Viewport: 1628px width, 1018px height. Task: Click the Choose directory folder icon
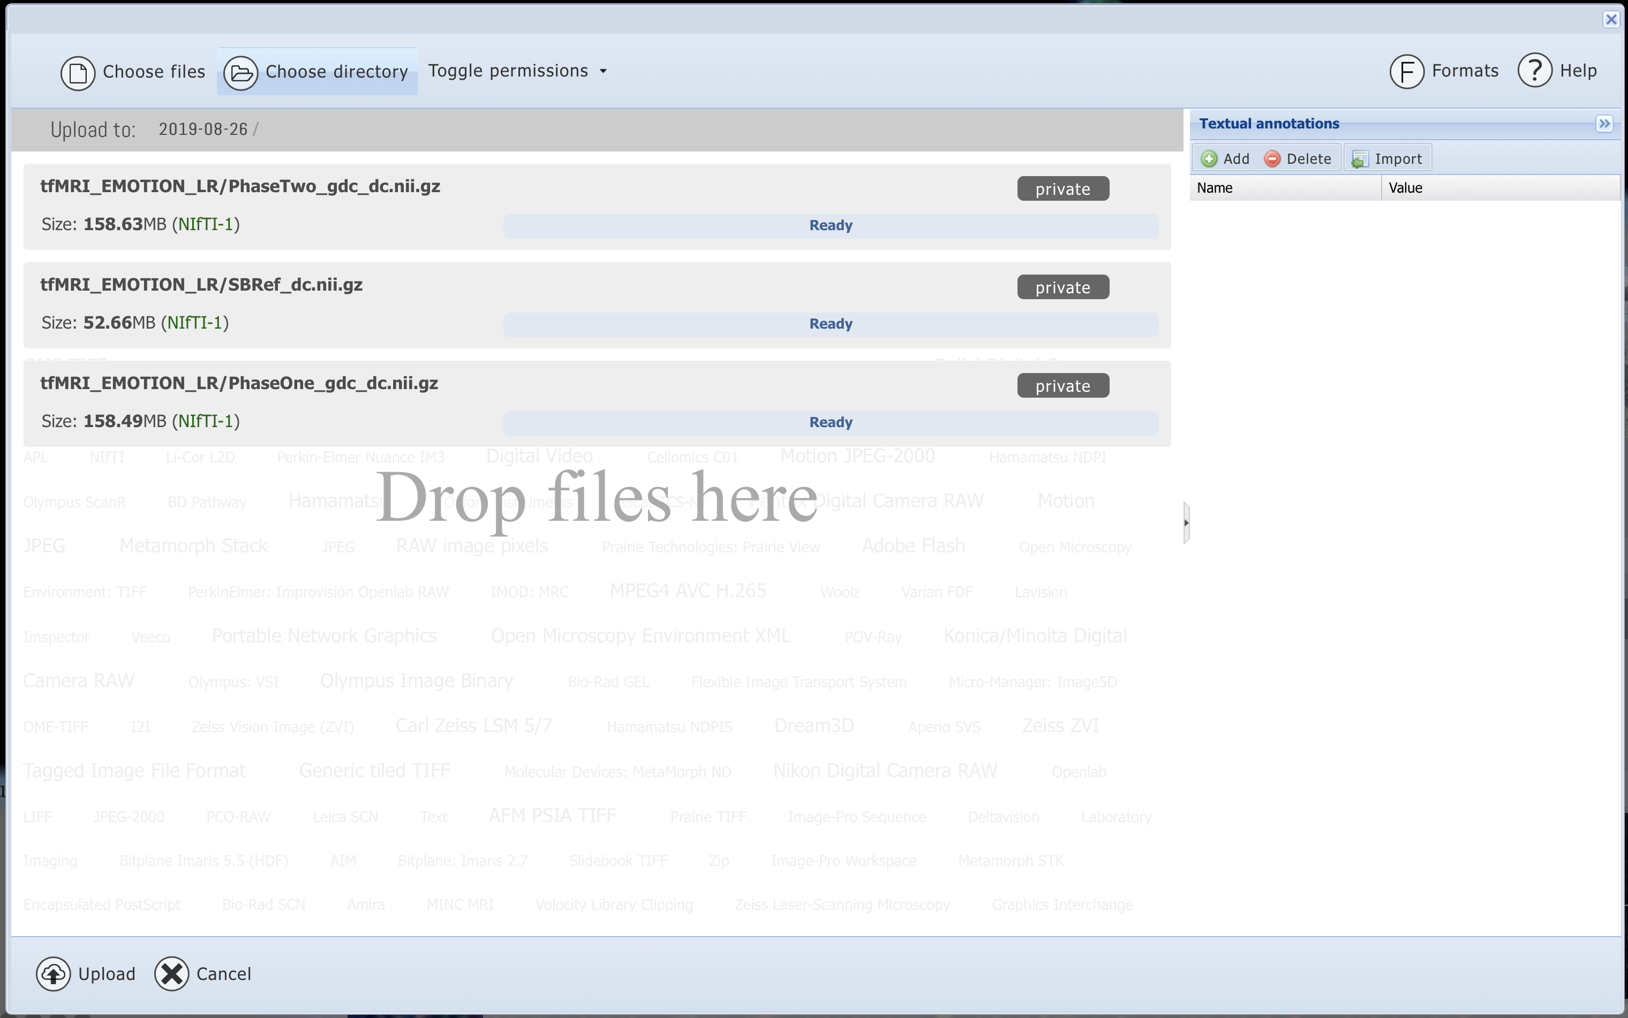240,73
